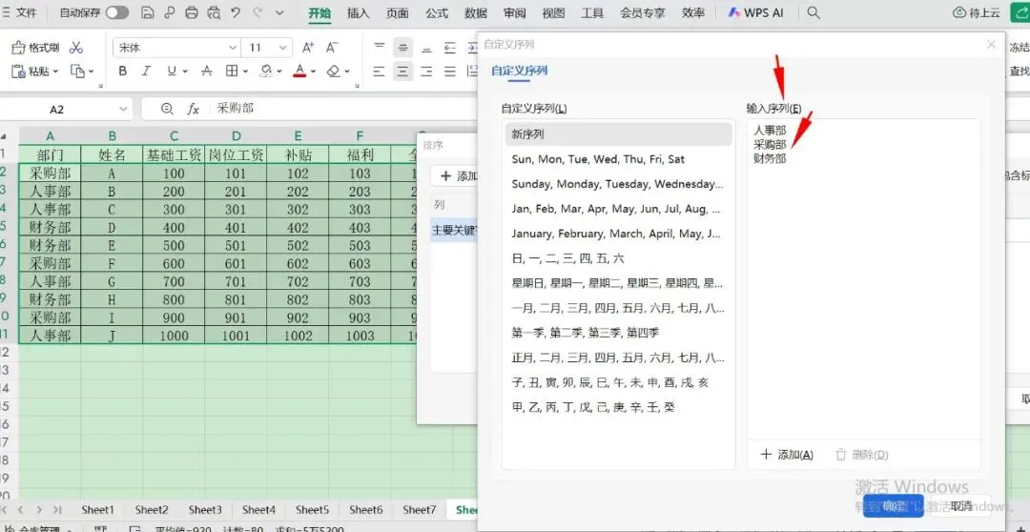Click 添加(A) in custom list dialog
Screen dimensions: 1030x532
point(787,455)
